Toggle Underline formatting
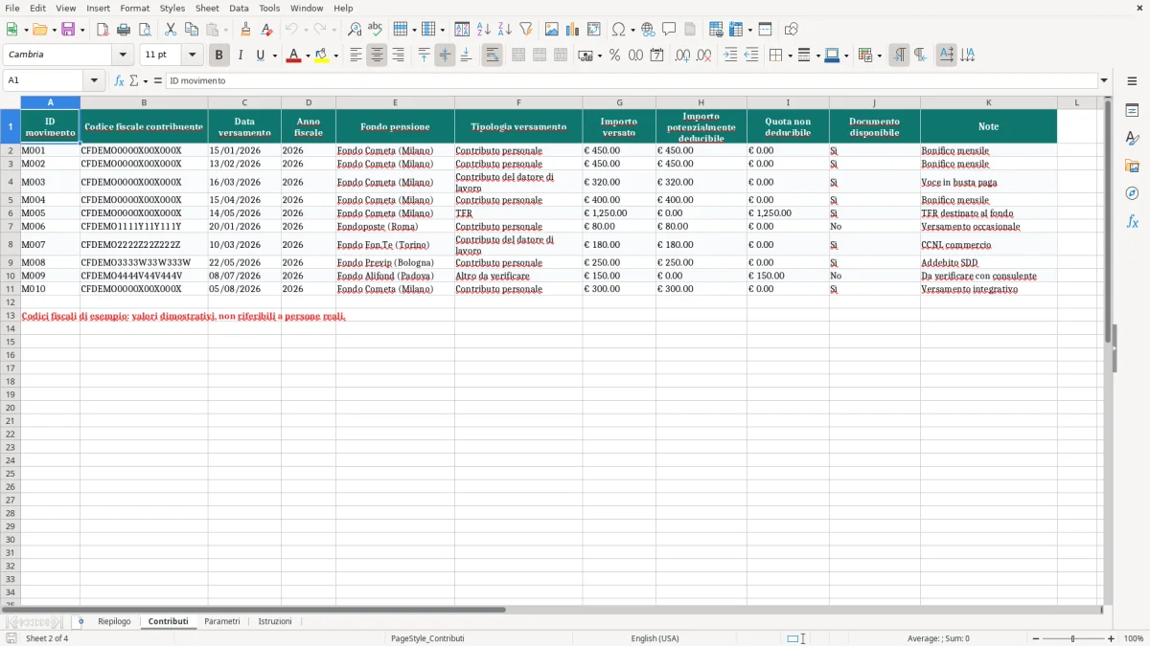This screenshot has width=1150, height=646. 260,56
